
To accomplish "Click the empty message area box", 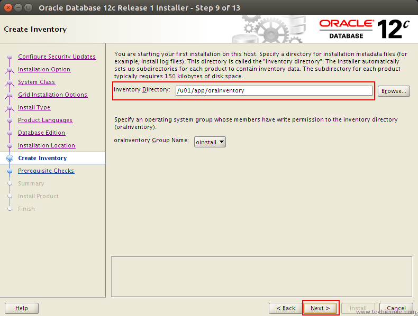I will (x=261, y=276).
